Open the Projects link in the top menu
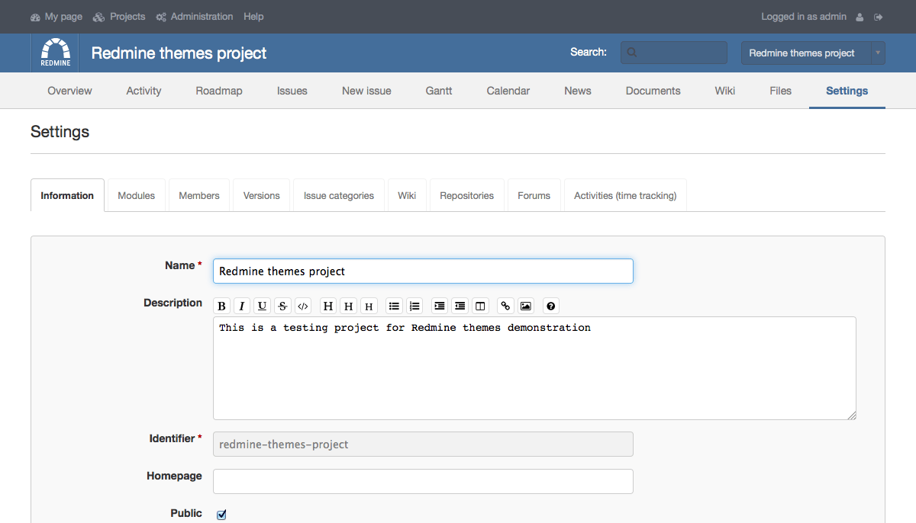The height and width of the screenshot is (523, 916). pyautogui.click(x=119, y=17)
